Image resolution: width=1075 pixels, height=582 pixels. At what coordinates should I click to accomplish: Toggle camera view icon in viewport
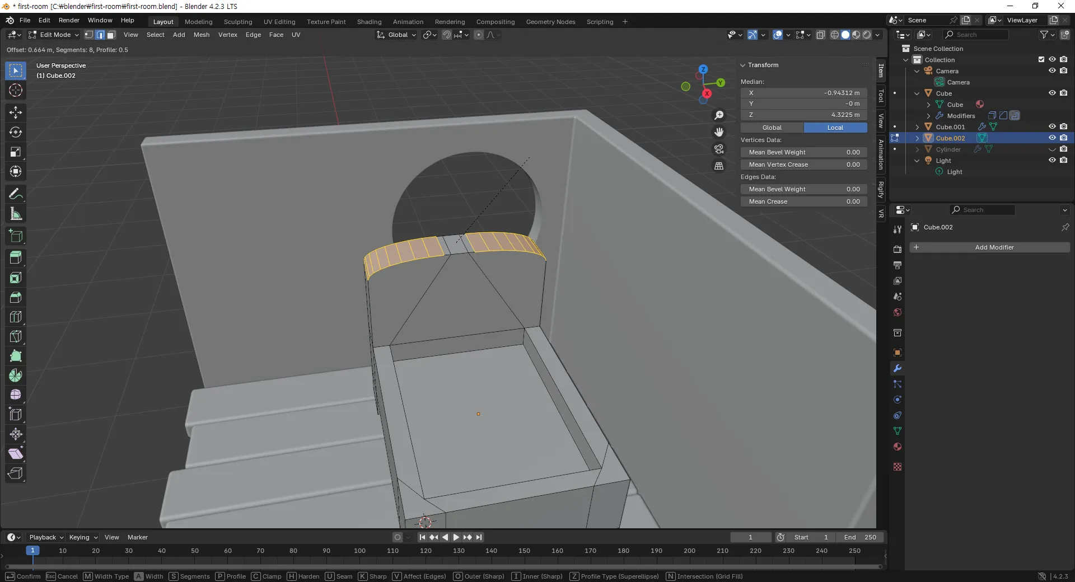tap(719, 149)
